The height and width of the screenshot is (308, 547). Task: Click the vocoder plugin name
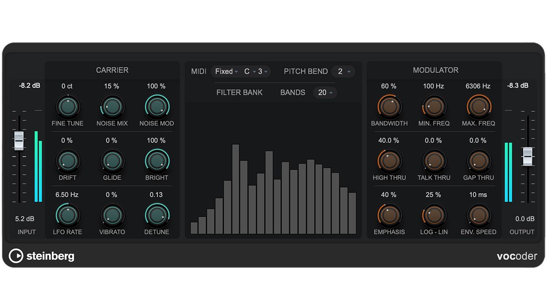click(x=517, y=256)
